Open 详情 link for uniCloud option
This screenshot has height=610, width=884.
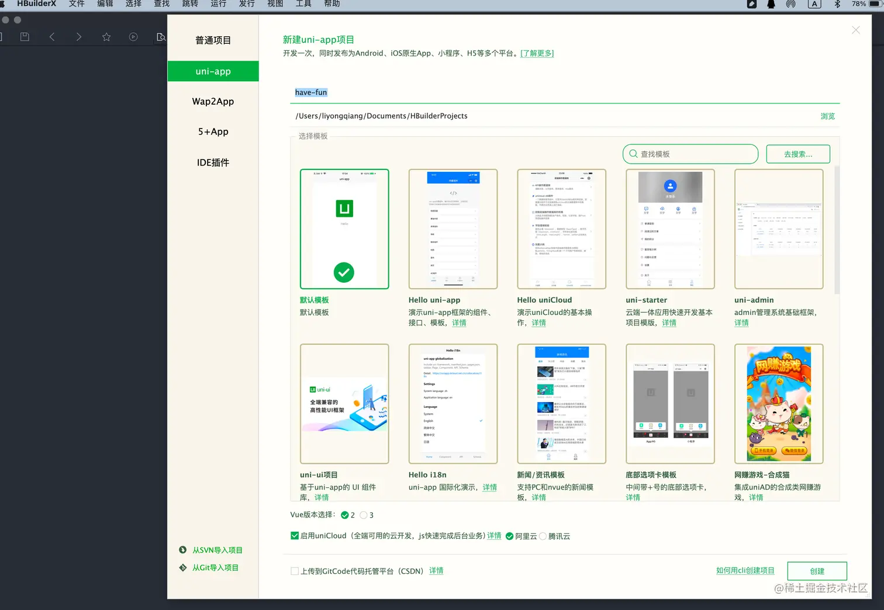pos(494,536)
